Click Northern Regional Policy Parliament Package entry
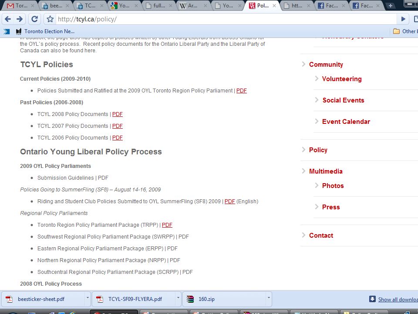Viewport: 418px width, 314px height. pos(109,260)
